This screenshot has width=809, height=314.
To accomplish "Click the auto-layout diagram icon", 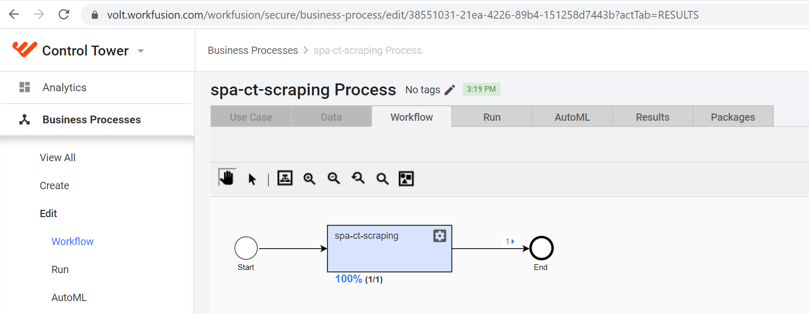I will coord(285,178).
